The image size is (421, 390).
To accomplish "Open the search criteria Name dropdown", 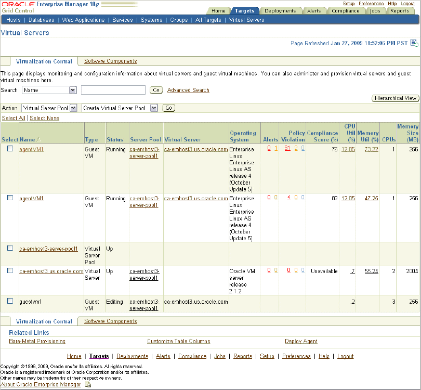I will pos(49,90).
